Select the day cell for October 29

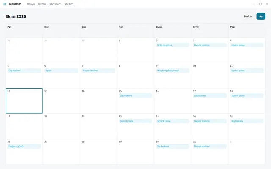[x=135, y=151]
